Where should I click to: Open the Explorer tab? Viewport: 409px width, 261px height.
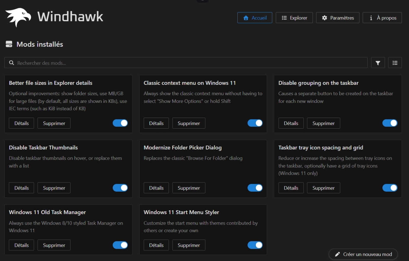294,18
